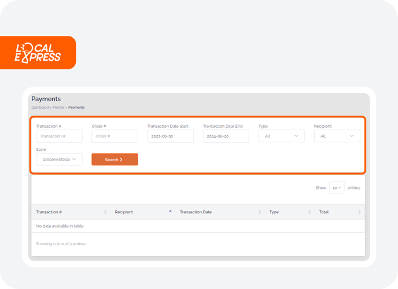Expand the Store dropdown showing GroceriesToGo
Viewport: 398px width, 289px height.
(x=59, y=159)
